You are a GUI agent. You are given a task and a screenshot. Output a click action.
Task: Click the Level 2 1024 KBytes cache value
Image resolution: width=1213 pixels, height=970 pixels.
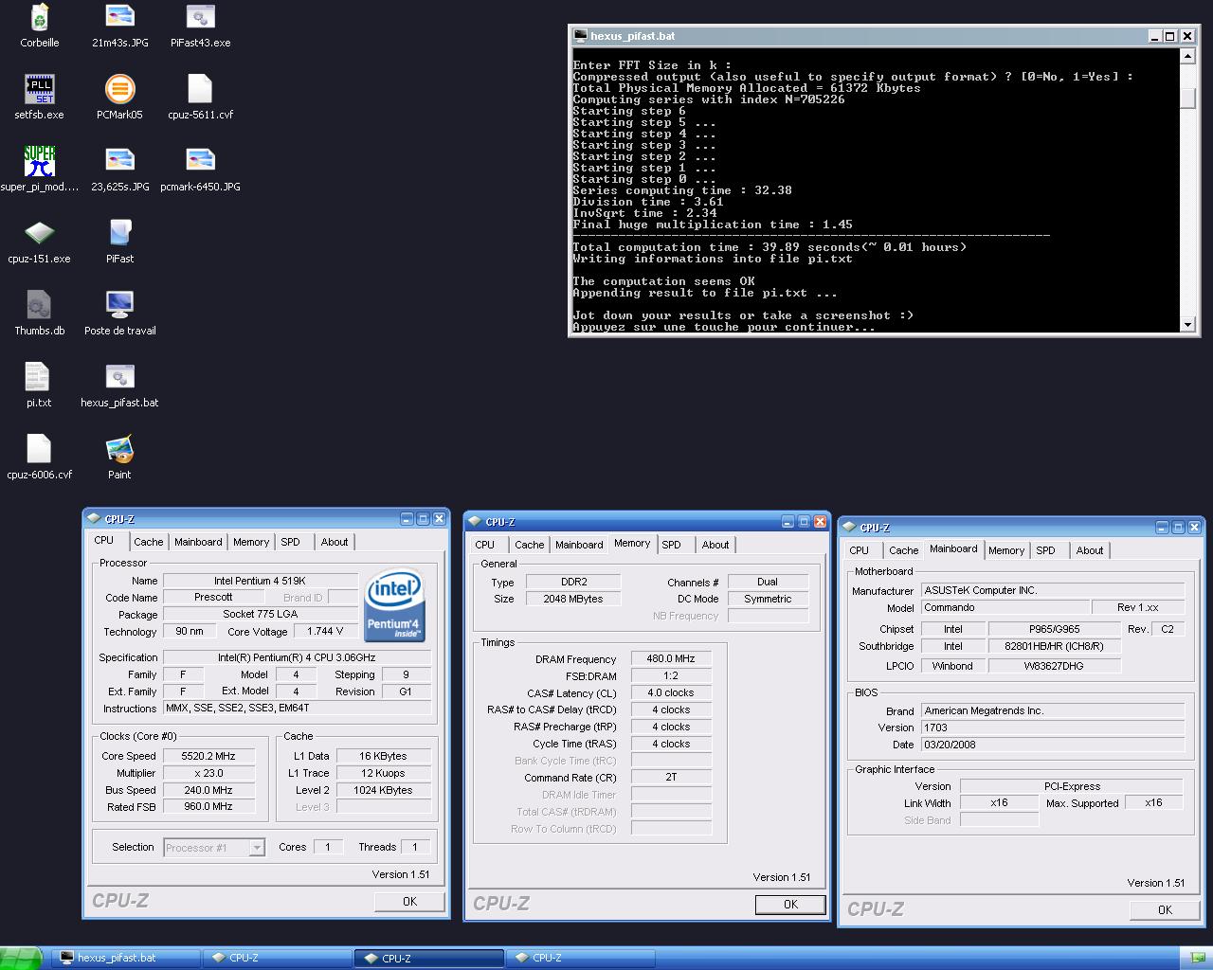[x=383, y=791]
